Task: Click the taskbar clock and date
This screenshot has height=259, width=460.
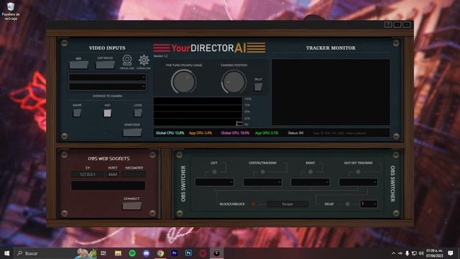Action: 434,253
